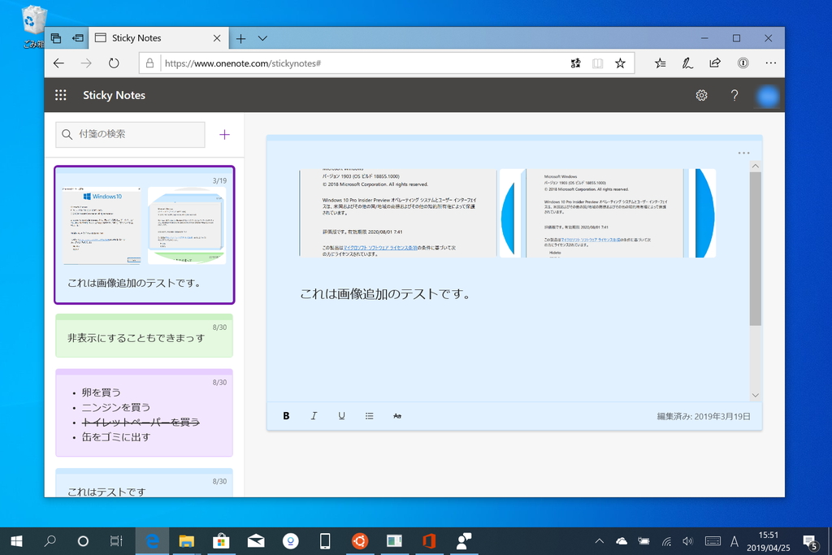832x555 pixels.
Task: Open Windows Ink notes in the Edge toolbar
Action: pyautogui.click(x=687, y=62)
